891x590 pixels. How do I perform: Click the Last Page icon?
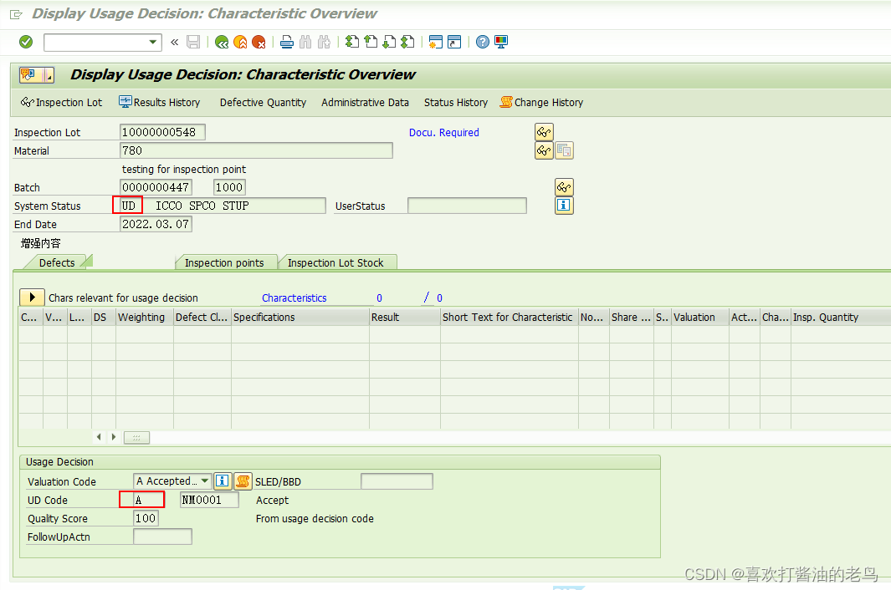(407, 42)
